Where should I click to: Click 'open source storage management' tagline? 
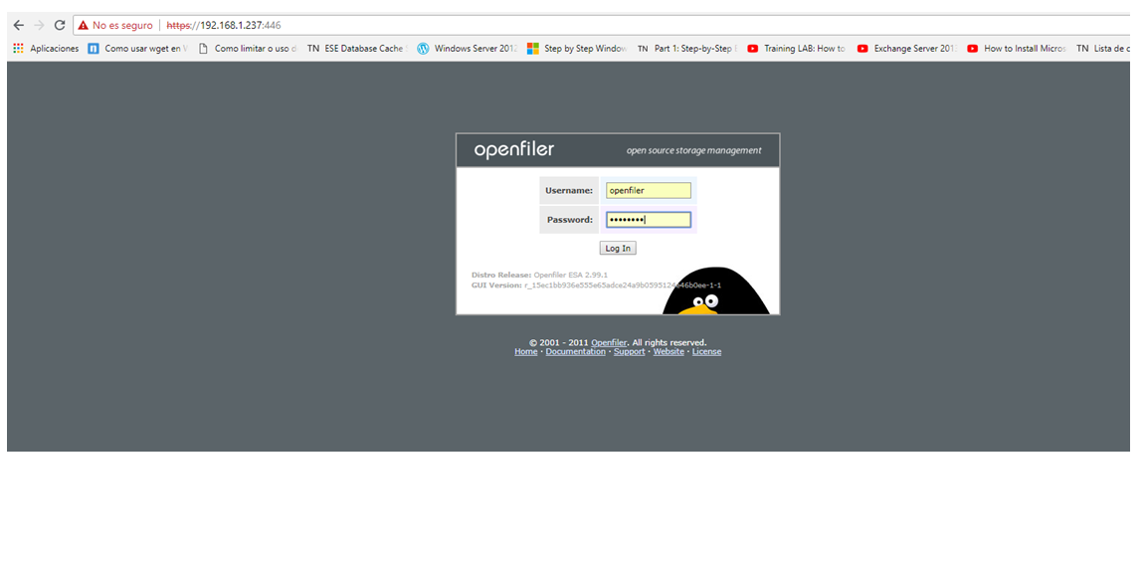693,150
